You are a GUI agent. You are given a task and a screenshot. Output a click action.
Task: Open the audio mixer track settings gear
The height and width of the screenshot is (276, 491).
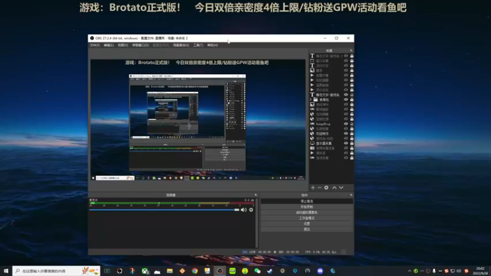[251, 210]
